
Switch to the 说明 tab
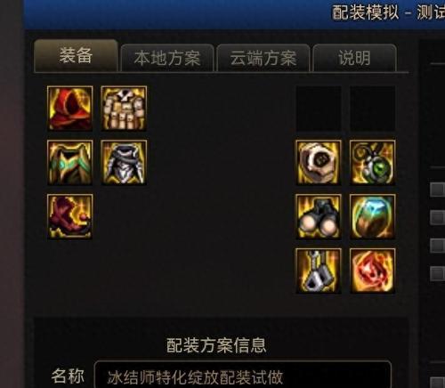point(354,58)
